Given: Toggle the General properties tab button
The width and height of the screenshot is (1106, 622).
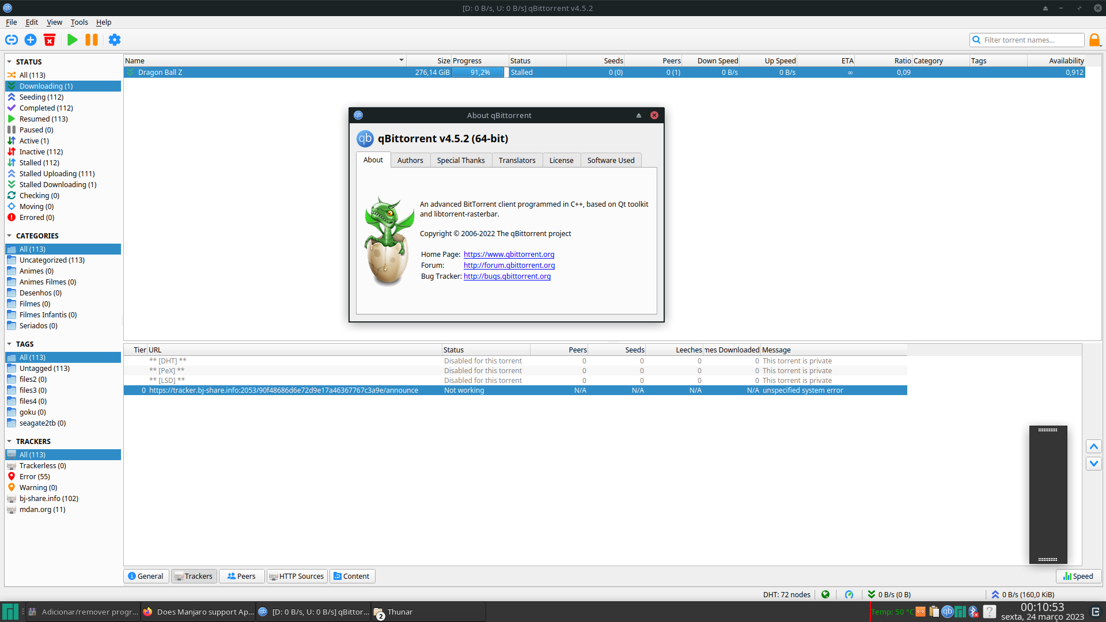Looking at the screenshot, I should pyautogui.click(x=146, y=576).
